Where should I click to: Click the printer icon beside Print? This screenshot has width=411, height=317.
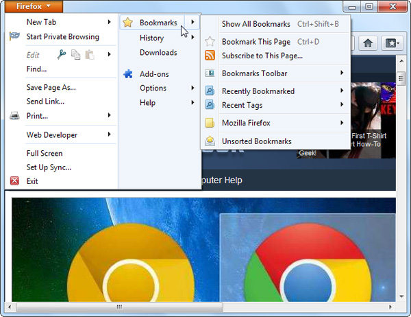coord(14,115)
